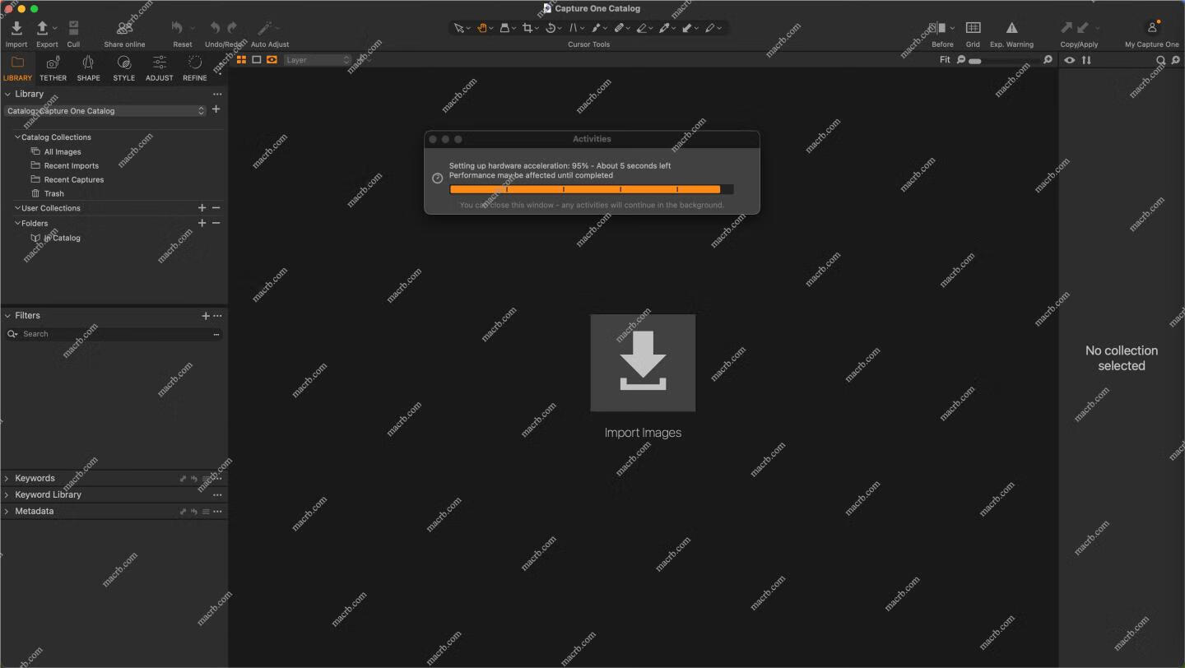Select the Loupe cursor tool

click(504, 28)
